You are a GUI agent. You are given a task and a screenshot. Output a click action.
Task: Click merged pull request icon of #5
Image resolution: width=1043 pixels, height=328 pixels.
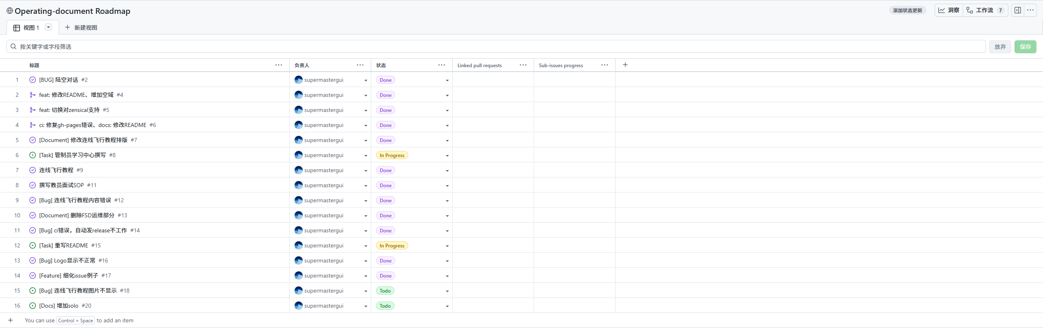[33, 110]
